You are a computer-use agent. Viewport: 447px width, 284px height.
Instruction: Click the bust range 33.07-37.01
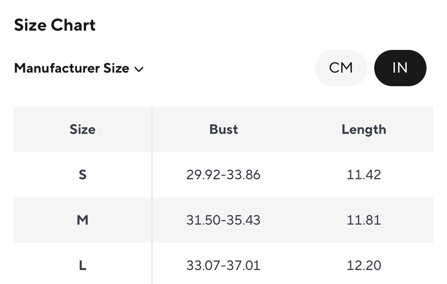(223, 265)
